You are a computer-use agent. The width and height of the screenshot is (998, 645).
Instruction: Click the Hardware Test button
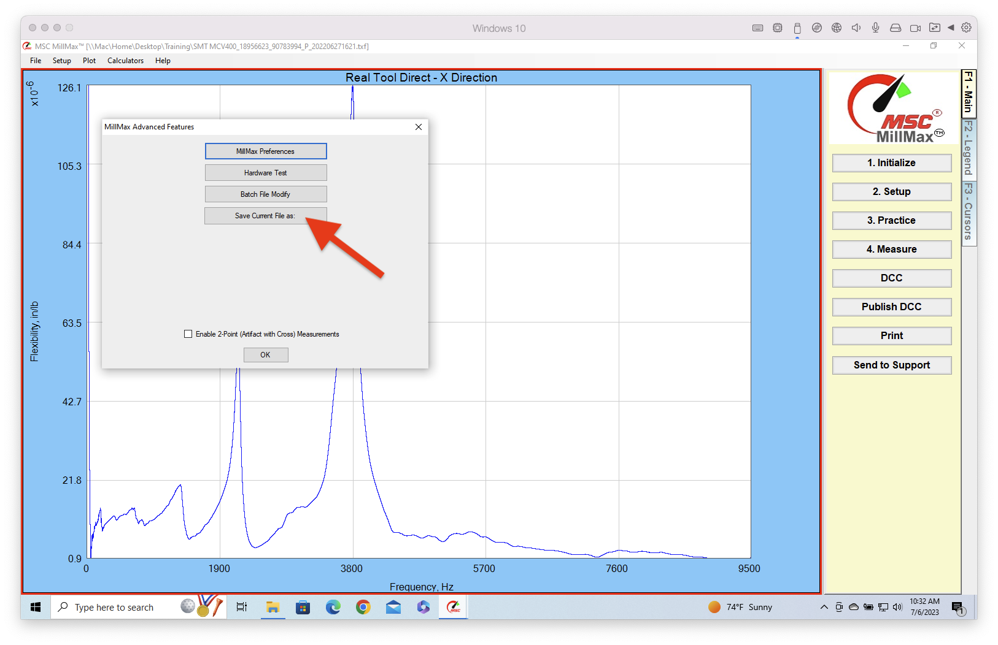click(266, 173)
